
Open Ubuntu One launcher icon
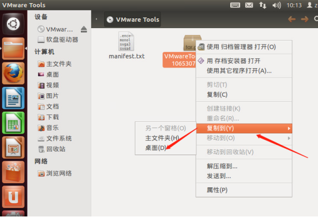coord(13,197)
